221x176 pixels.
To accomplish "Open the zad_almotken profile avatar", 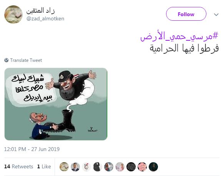I will pos(13,14).
